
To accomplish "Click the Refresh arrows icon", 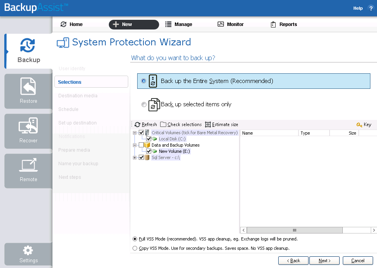I will 137,124.
